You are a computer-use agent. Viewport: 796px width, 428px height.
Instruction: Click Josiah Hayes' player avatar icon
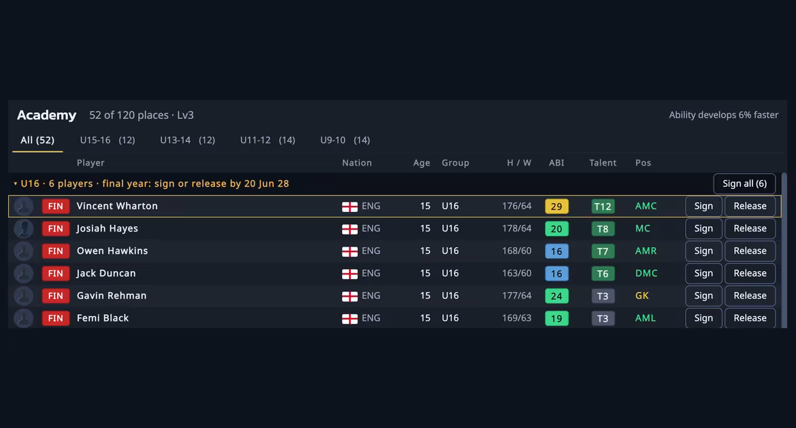coord(23,229)
